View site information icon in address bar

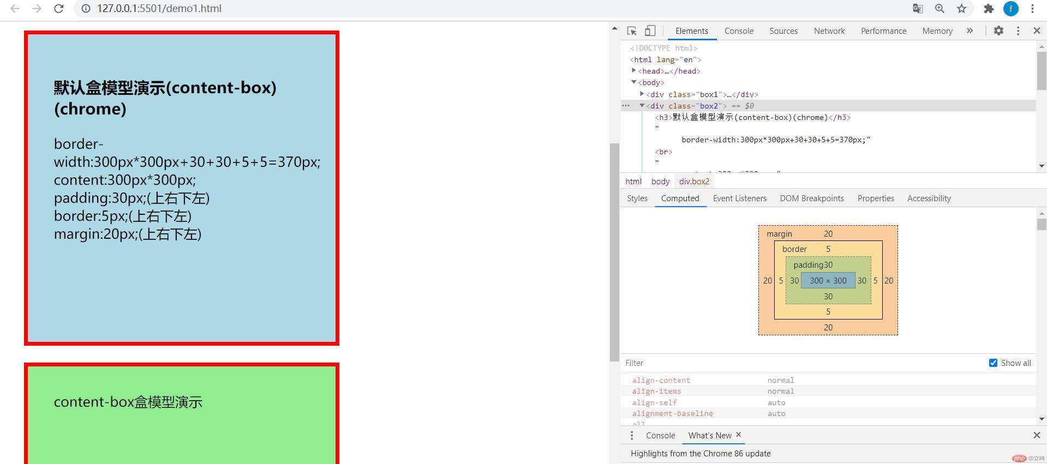point(86,9)
